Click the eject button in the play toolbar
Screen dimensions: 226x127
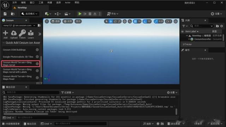(95, 14)
